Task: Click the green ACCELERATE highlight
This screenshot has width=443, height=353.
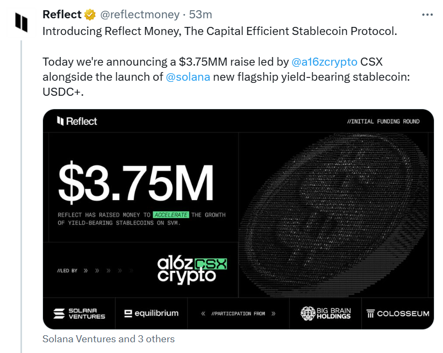Action: (x=171, y=215)
